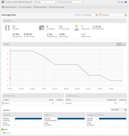Open the All Visits segment dropdown
The image size is (129, 136).
(x=70, y=2)
